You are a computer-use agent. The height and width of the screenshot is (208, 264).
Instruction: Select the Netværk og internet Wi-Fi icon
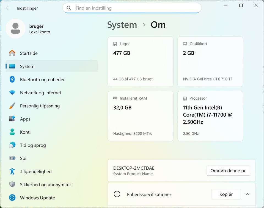click(x=12, y=93)
